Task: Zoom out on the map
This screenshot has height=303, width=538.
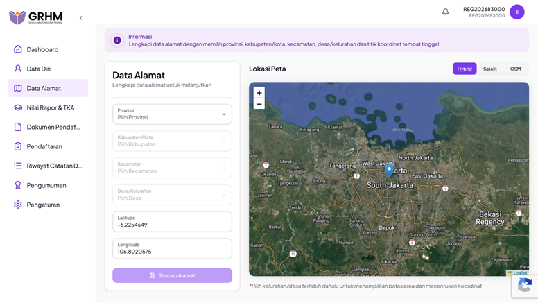Action: coord(259,104)
